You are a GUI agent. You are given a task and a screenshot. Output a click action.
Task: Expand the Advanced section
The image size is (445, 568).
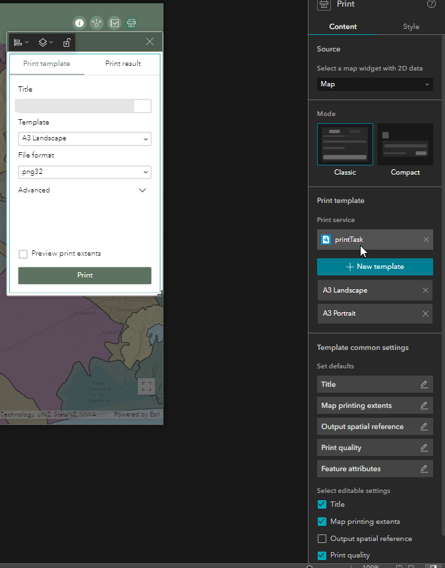pos(82,190)
